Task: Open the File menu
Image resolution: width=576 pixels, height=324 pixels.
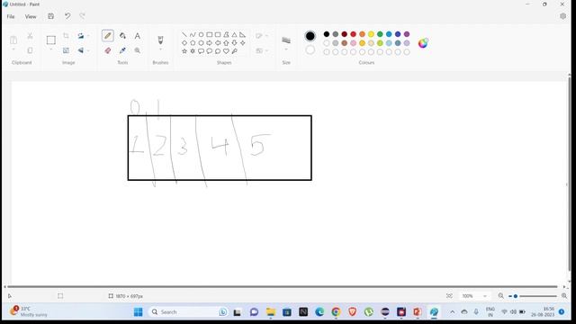Action: click(x=11, y=16)
